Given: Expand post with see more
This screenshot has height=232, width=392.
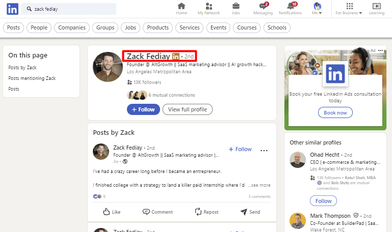Looking at the screenshot, I should click(259, 185).
